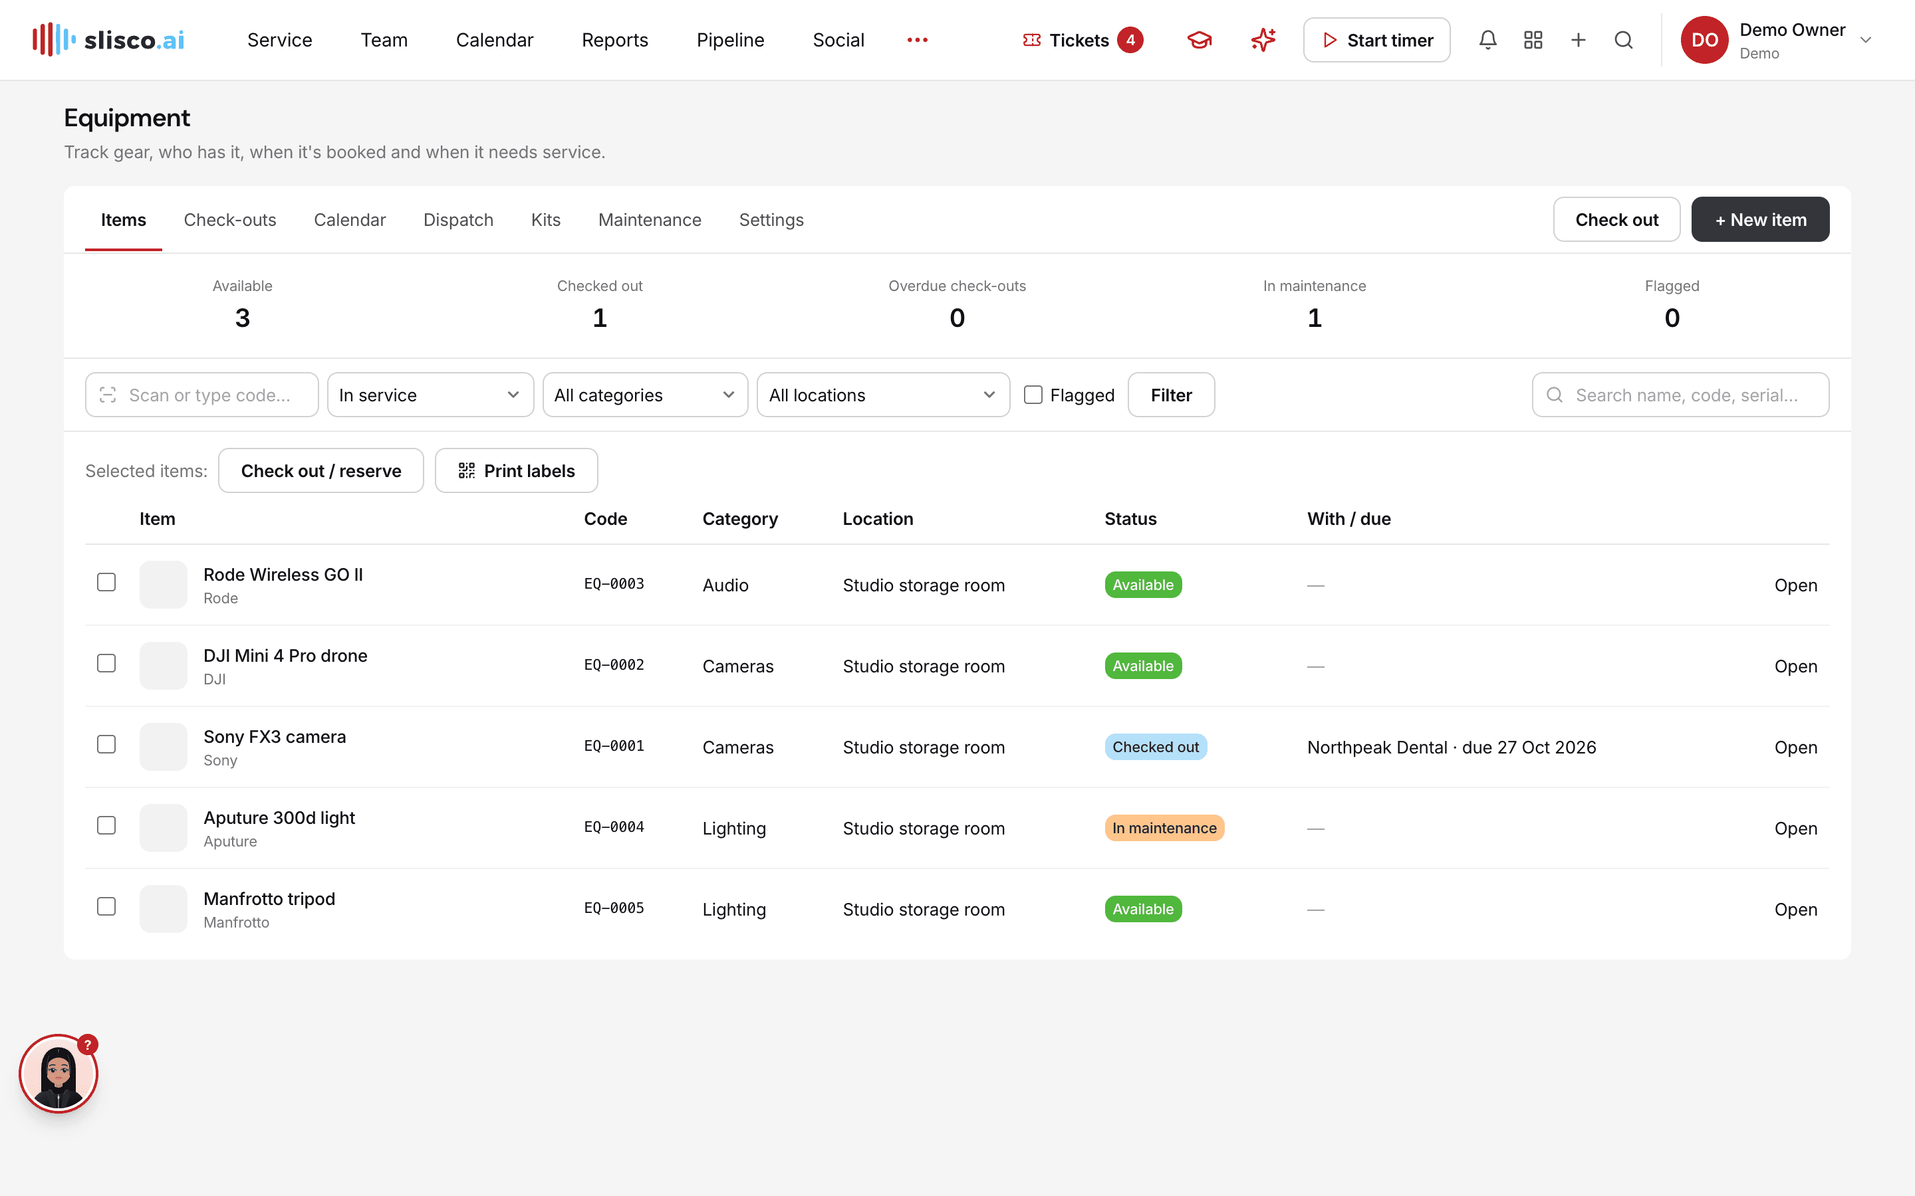Click the Check out / reserve button
1915x1196 pixels.
click(x=321, y=470)
